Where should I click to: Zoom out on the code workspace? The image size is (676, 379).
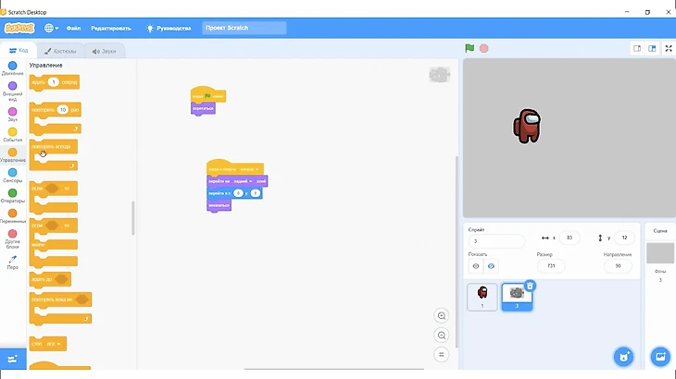[442, 336]
